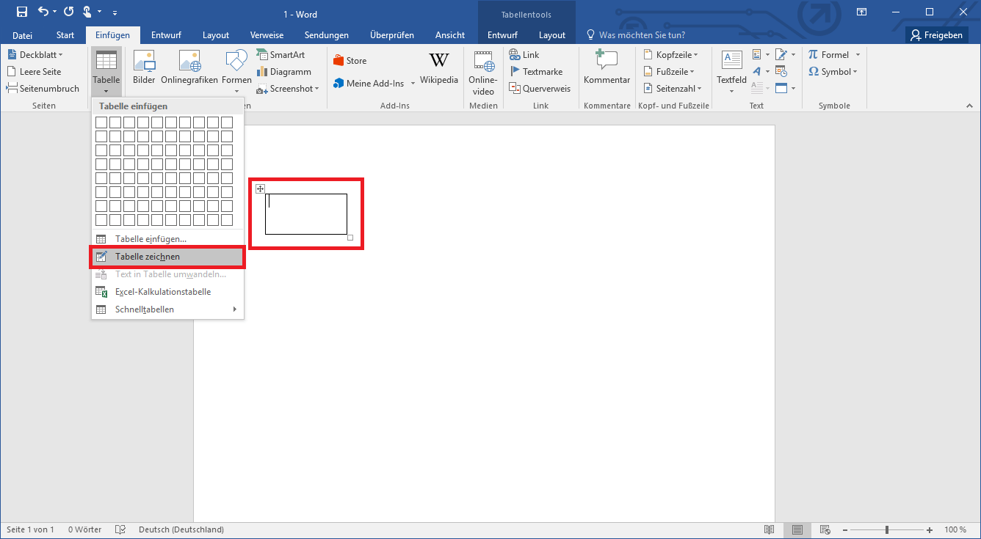This screenshot has width=981, height=539.
Task: Click the 100 % zoom level
Action: (x=955, y=529)
